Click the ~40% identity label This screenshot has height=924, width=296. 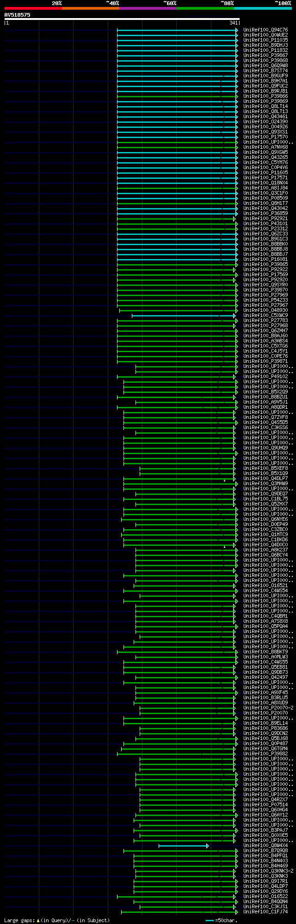pos(112,3)
